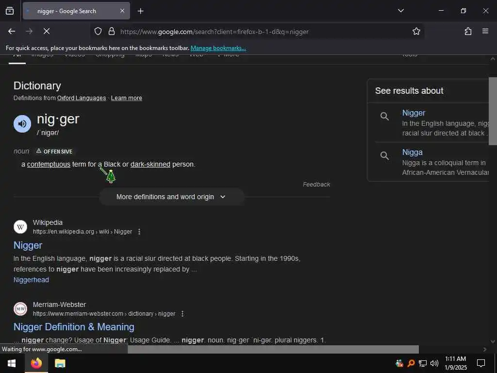Open the Windows Start menu
The image size is (497, 373).
[x=12, y=363]
